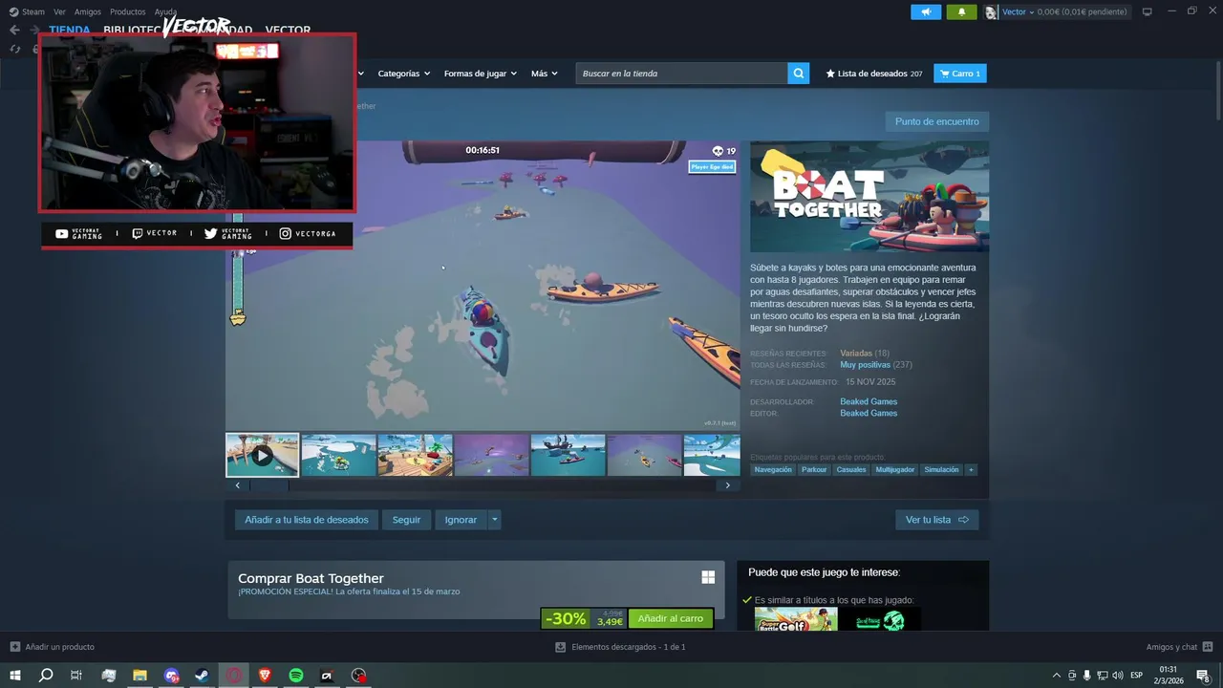This screenshot has height=688, width=1223.
Task: Switch to Steam on the taskbar
Action: [x=203, y=675]
